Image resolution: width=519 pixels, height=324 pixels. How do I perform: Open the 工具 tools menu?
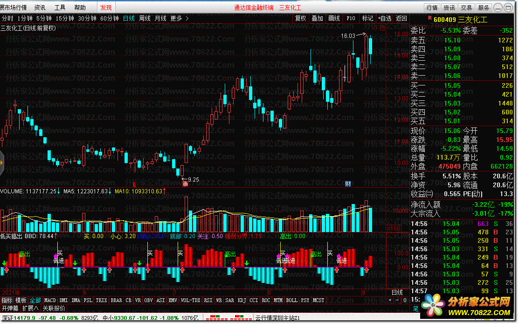pos(60,7)
